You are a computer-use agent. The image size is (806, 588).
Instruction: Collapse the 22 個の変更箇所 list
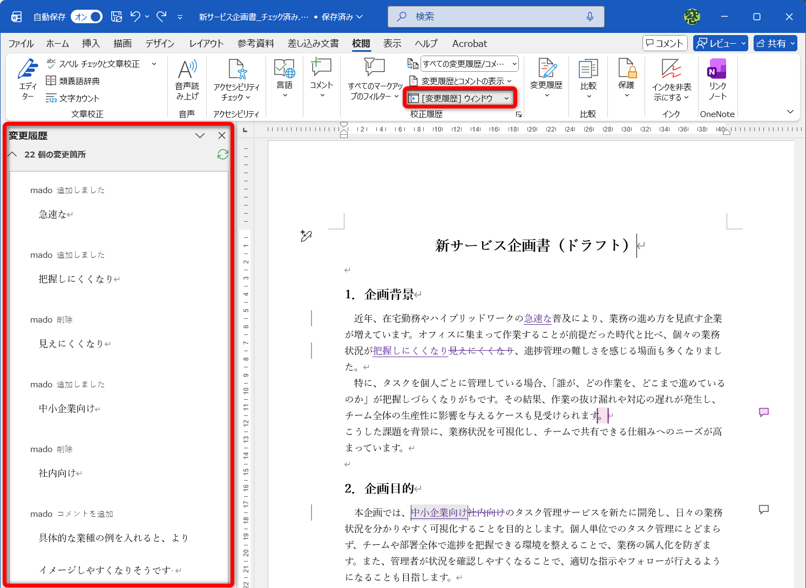(x=12, y=154)
